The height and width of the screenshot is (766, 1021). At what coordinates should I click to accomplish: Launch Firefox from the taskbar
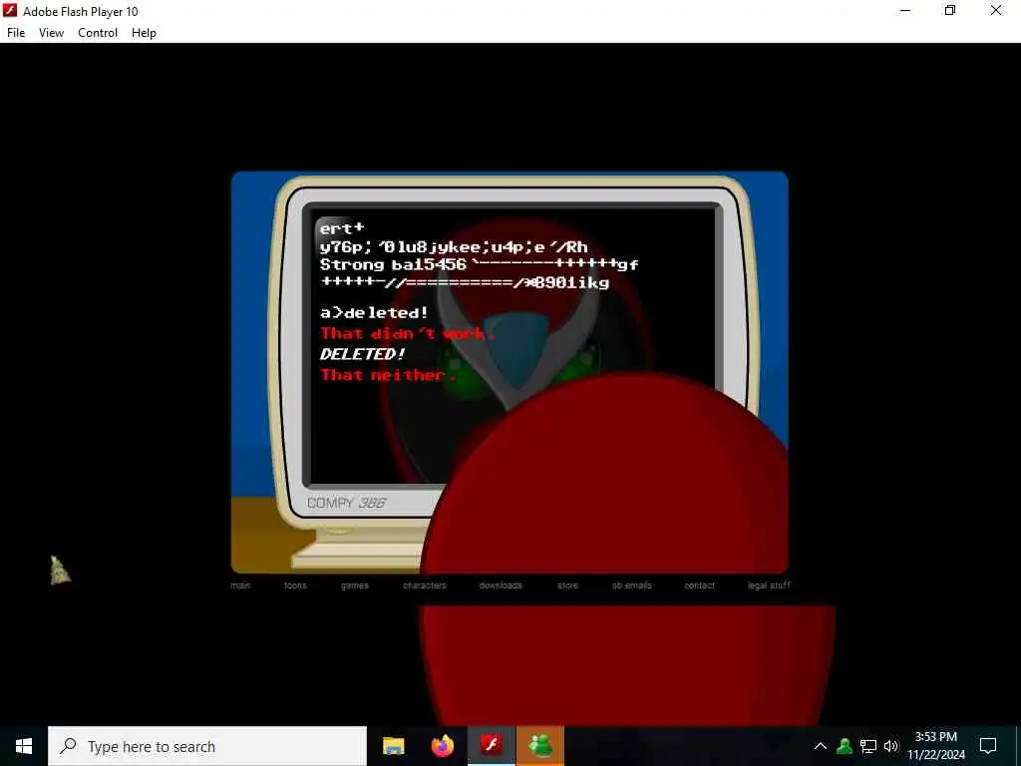443,746
